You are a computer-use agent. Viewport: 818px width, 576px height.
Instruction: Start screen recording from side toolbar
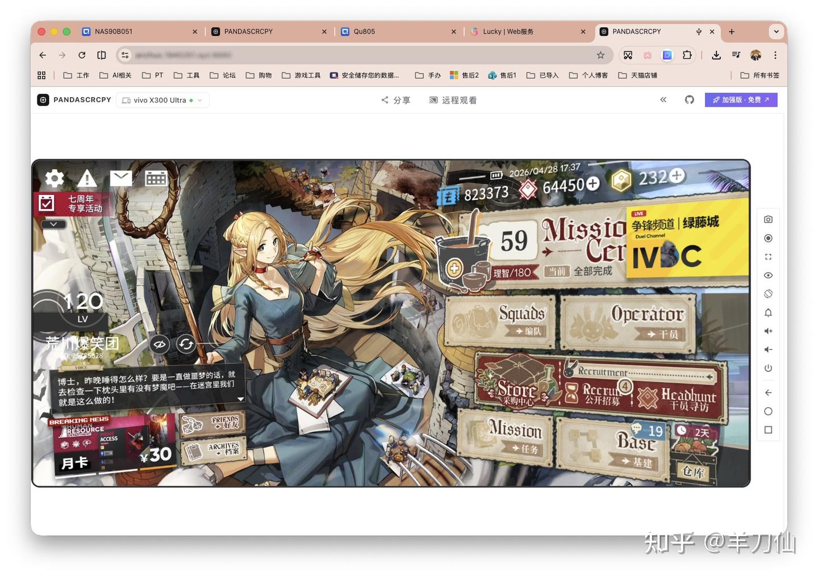click(768, 238)
